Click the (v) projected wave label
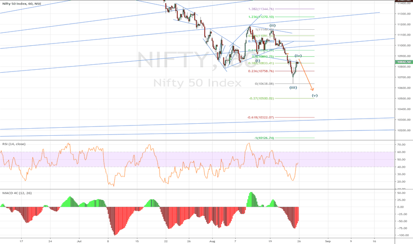The image size is (413, 244). pyautogui.click(x=315, y=95)
